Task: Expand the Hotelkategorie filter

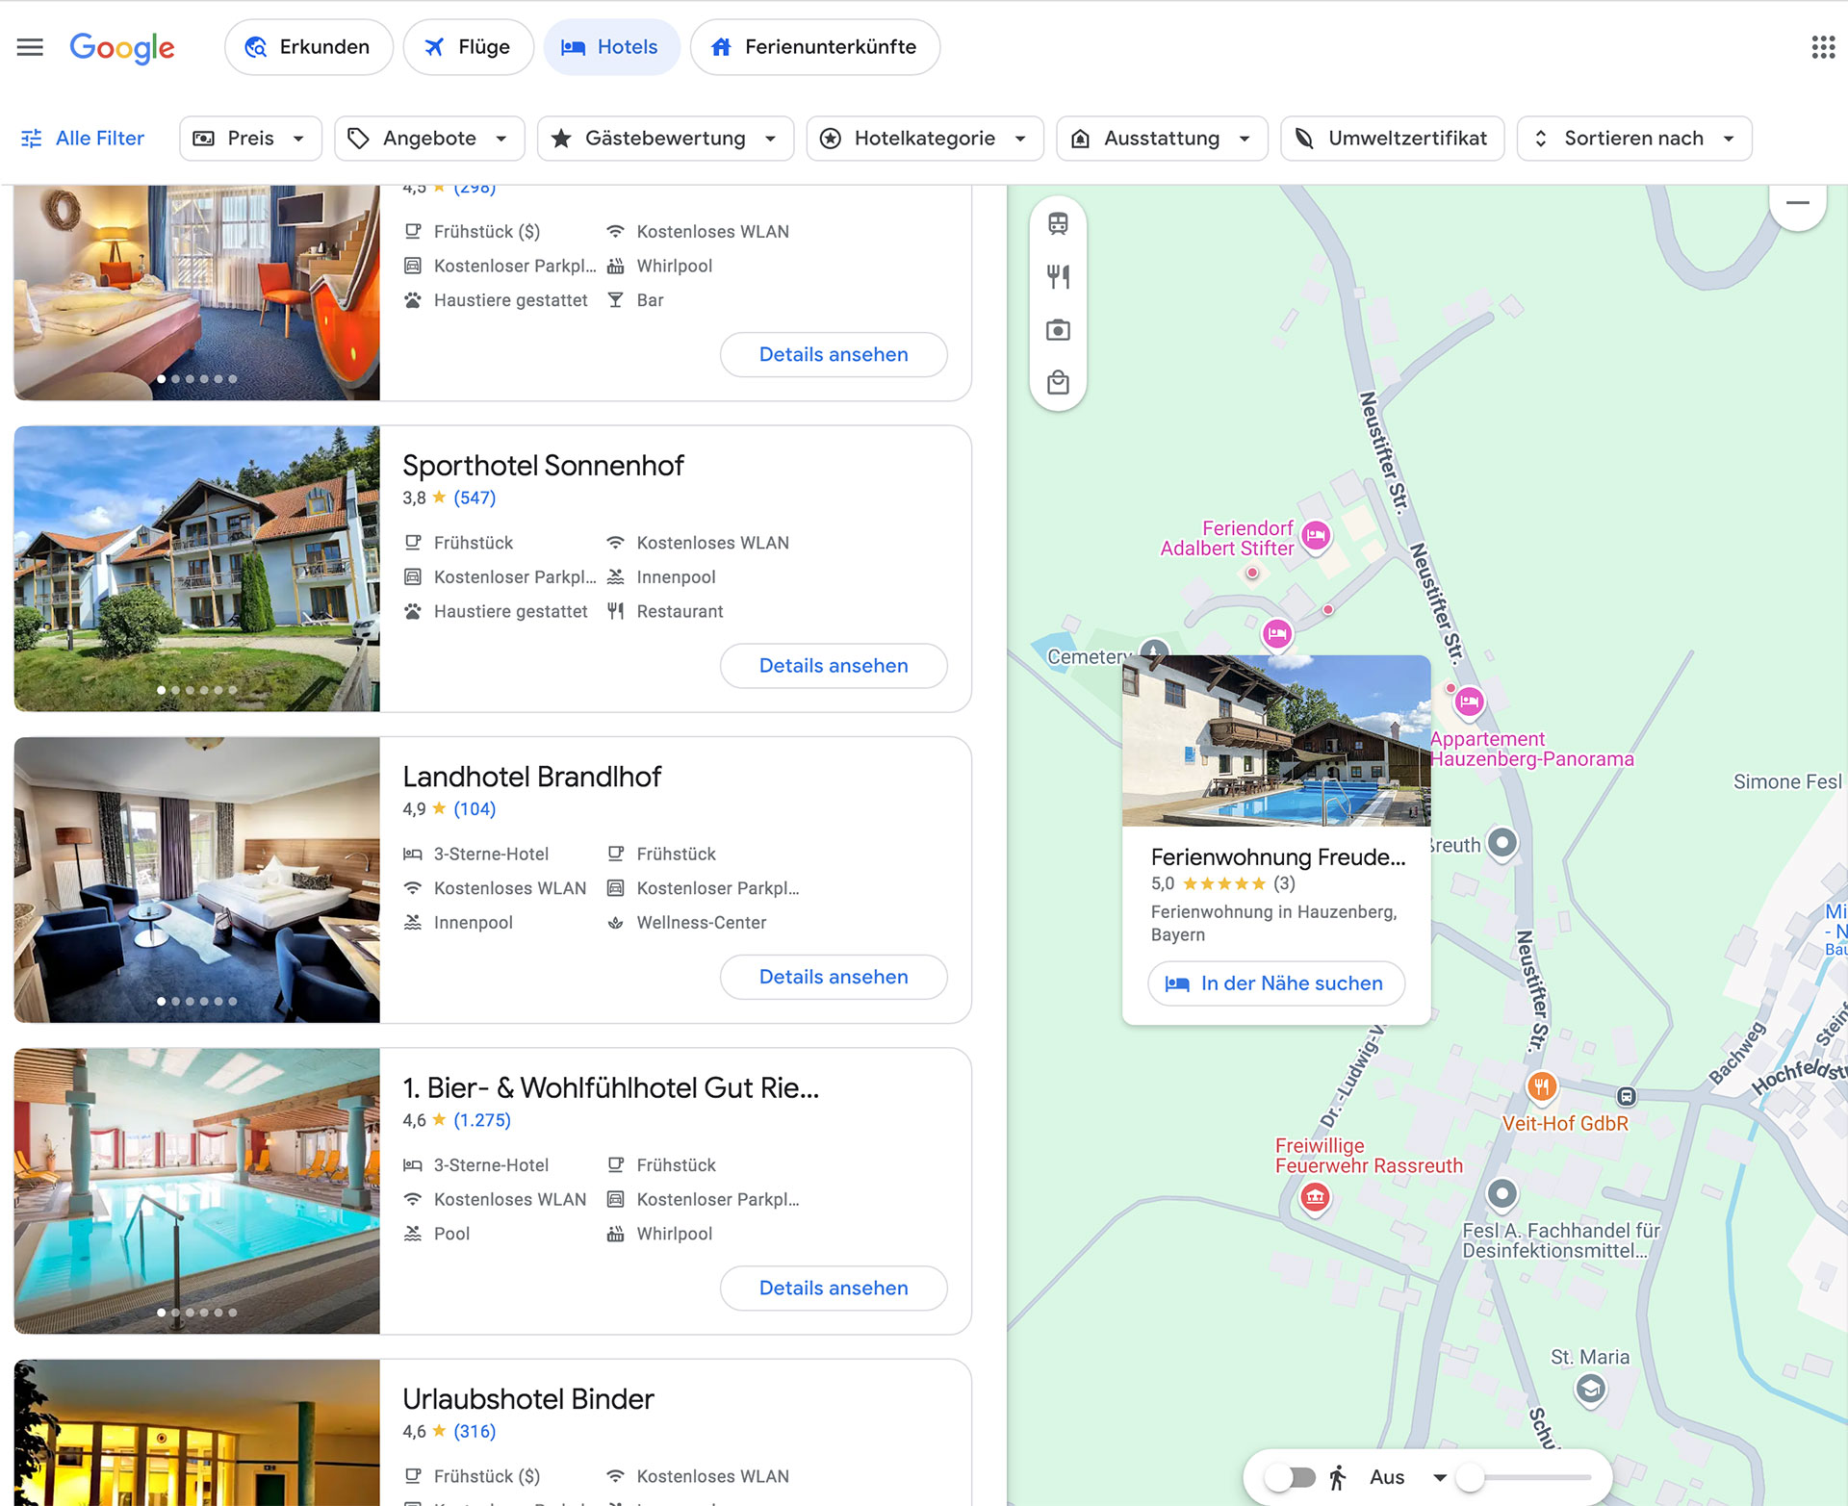Action: point(924,139)
